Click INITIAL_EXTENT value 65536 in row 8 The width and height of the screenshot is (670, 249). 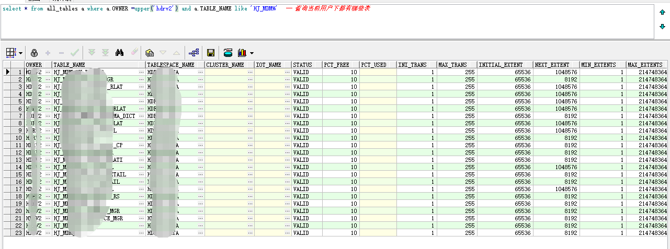(505, 123)
